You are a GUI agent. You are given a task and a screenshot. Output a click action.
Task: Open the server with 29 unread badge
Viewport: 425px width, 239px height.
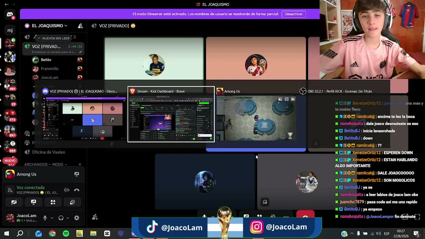pos(10,100)
